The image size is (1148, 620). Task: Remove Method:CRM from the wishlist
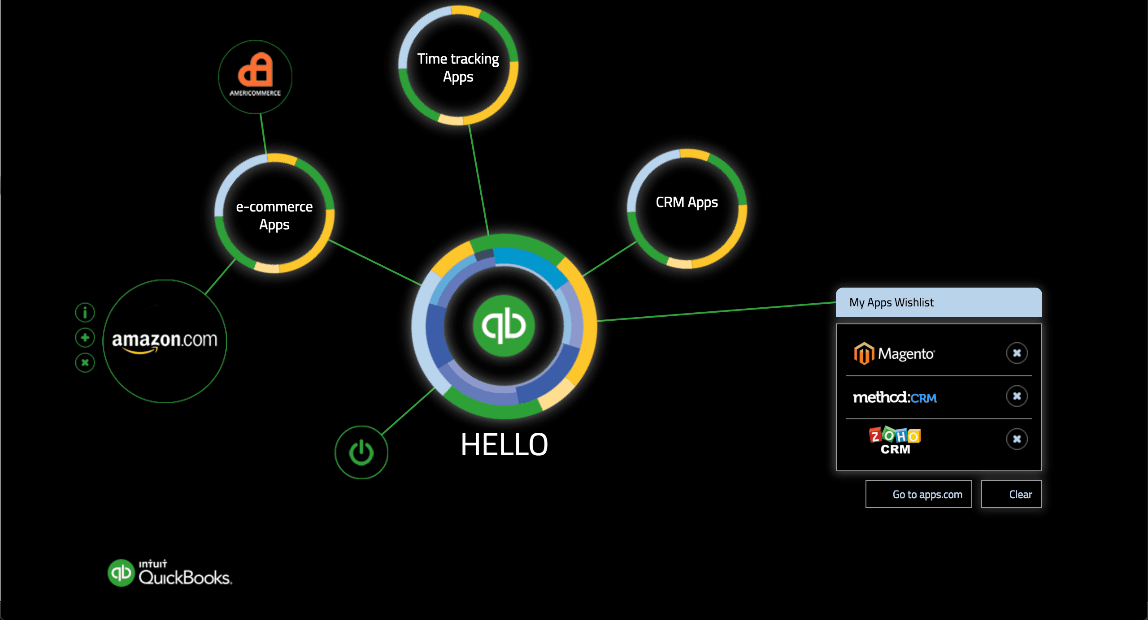(x=1017, y=396)
